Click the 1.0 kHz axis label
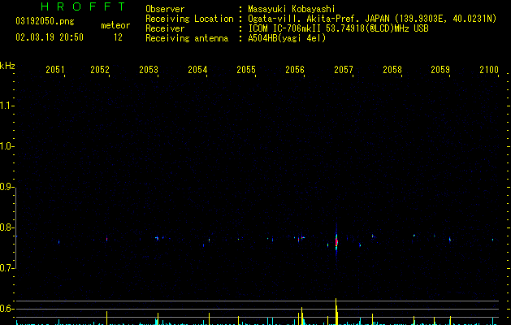The height and width of the screenshot is (325, 511). [6, 146]
